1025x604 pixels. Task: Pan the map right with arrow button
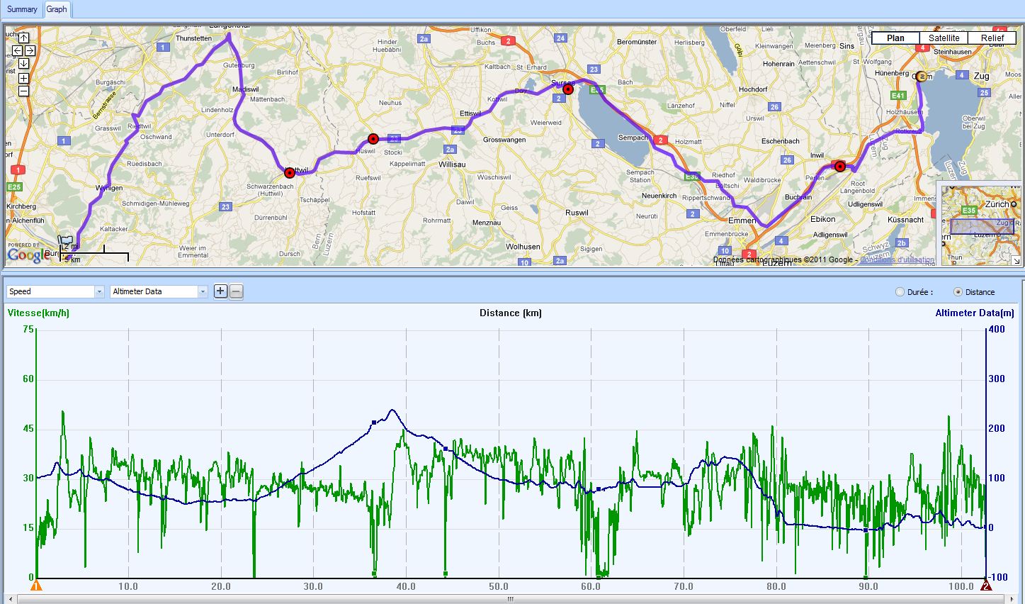(30, 50)
